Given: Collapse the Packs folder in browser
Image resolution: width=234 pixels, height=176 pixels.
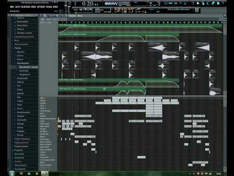Looking at the screenshot, I should (18, 48).
